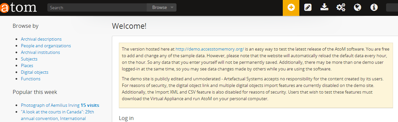Open Photograph of Aemilius Irving
The image size is (398, 122).
pos(50,105)
